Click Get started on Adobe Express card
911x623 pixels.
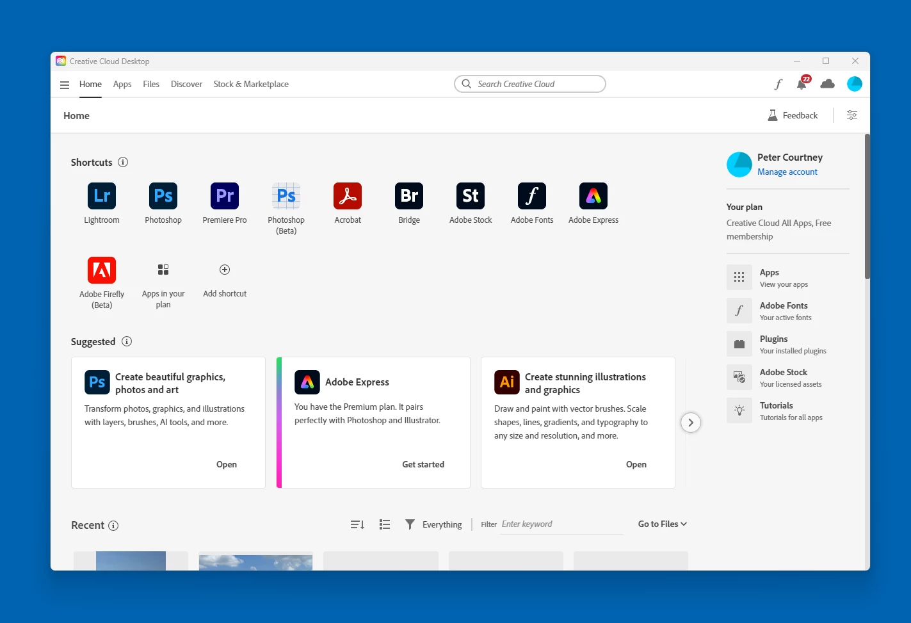tap(423, 464)
